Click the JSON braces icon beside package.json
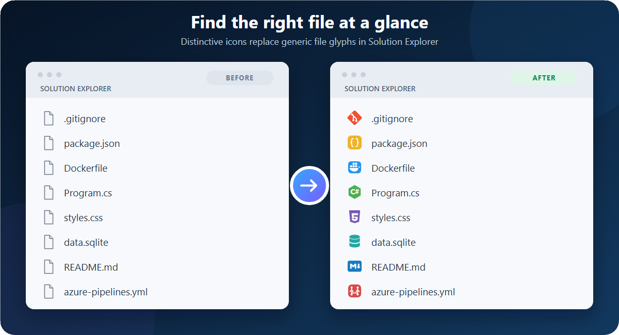619x335 pixels. pos(355,143)
